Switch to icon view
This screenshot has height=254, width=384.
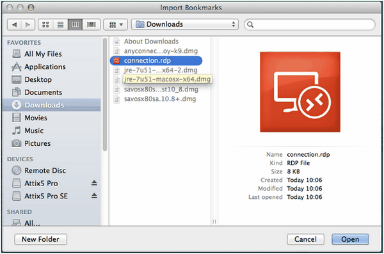tap(45, 24)
